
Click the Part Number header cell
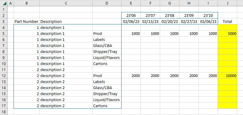click(x=27, y=21)
